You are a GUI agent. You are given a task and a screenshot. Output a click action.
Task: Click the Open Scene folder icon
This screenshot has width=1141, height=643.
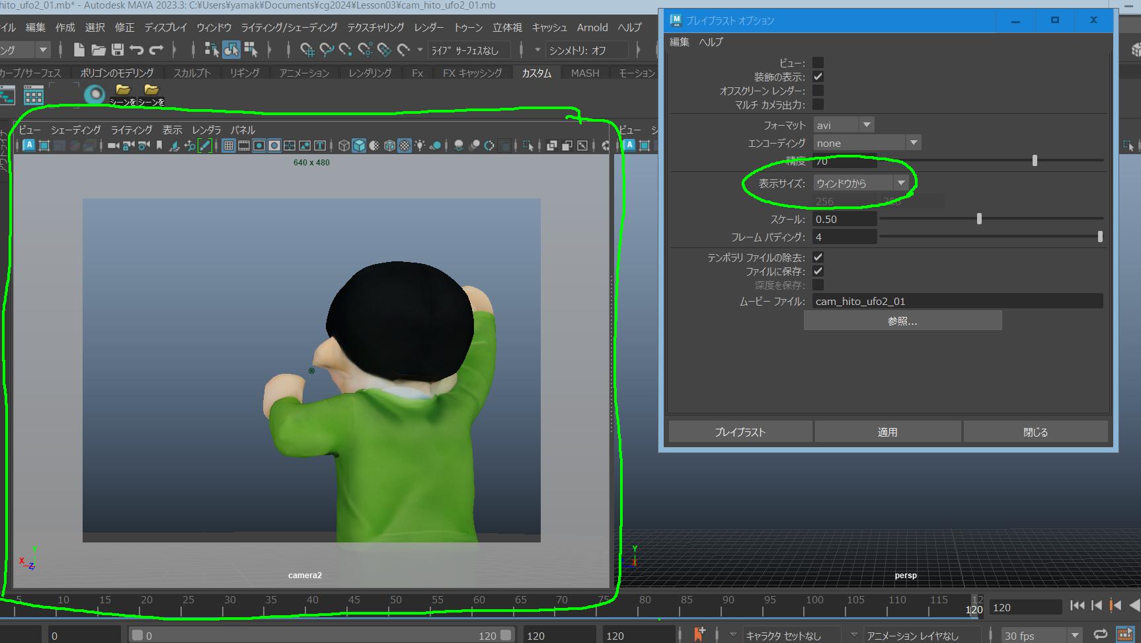coord(98,50)
